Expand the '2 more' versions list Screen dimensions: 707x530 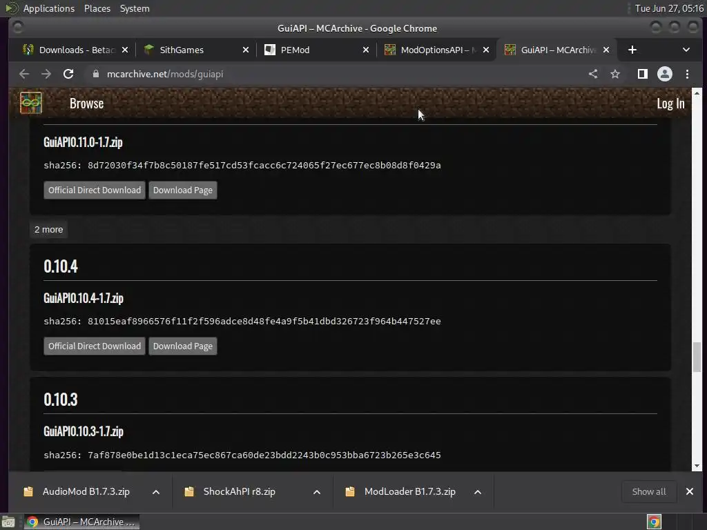click(49, 229)
